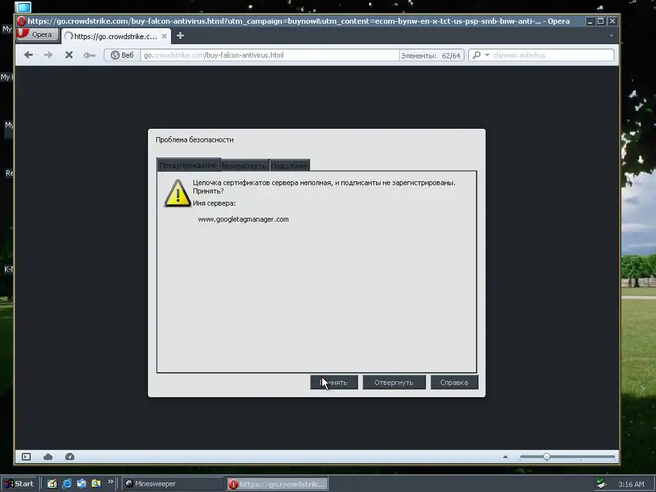Click the Принять button
The image size is (656, 492).
pyautogui.click(x=334, y=382)
